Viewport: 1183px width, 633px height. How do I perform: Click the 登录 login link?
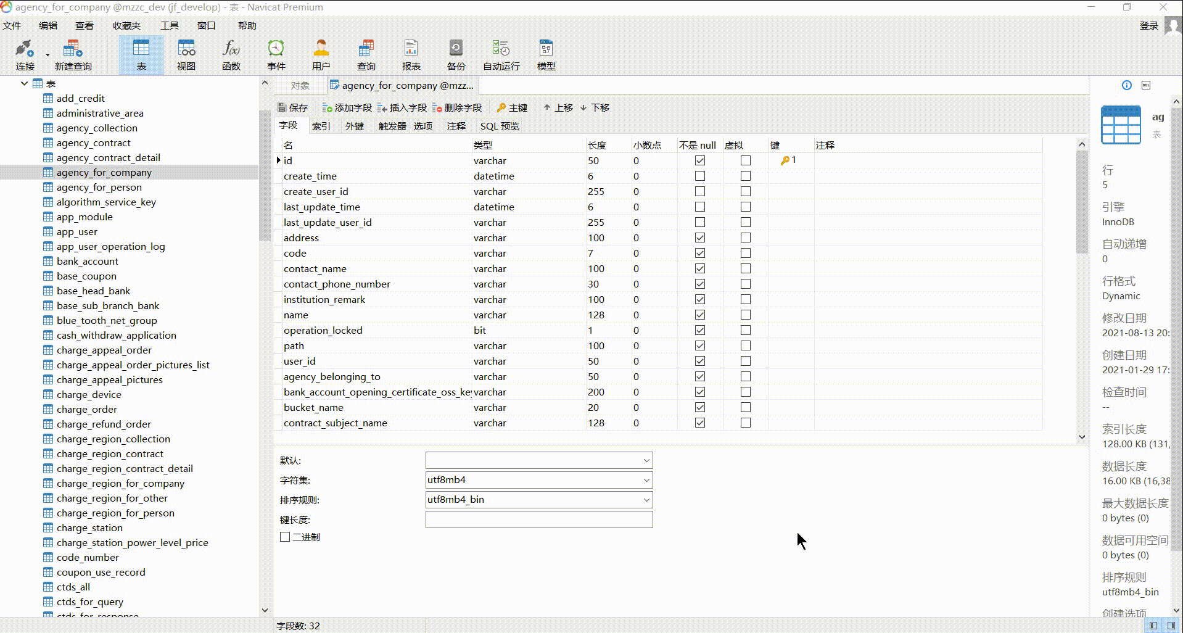[1148, 25]
